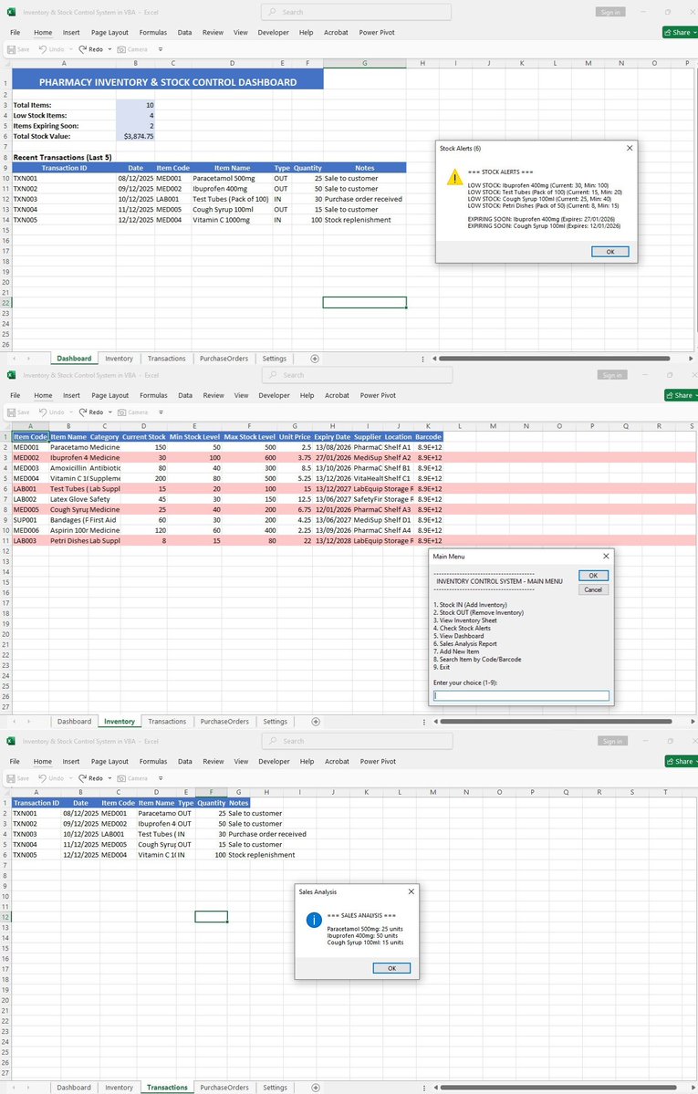
Task: Click Sign in button in Inventory window
Action: [x=612, y=375]
